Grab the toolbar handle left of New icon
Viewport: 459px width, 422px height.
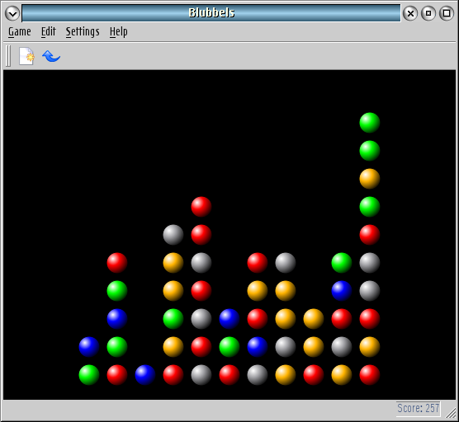[8, 56]
